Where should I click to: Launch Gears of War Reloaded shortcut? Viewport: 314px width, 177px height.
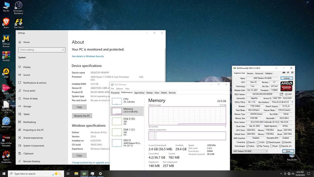[6, 140]
